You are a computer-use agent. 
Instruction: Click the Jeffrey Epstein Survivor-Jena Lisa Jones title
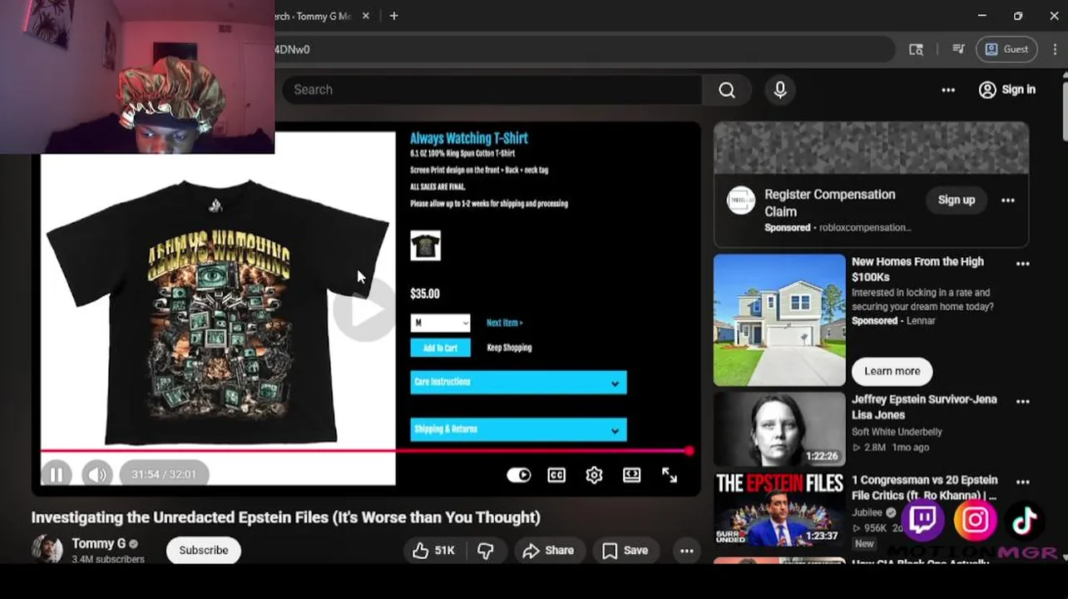[924, 407]
